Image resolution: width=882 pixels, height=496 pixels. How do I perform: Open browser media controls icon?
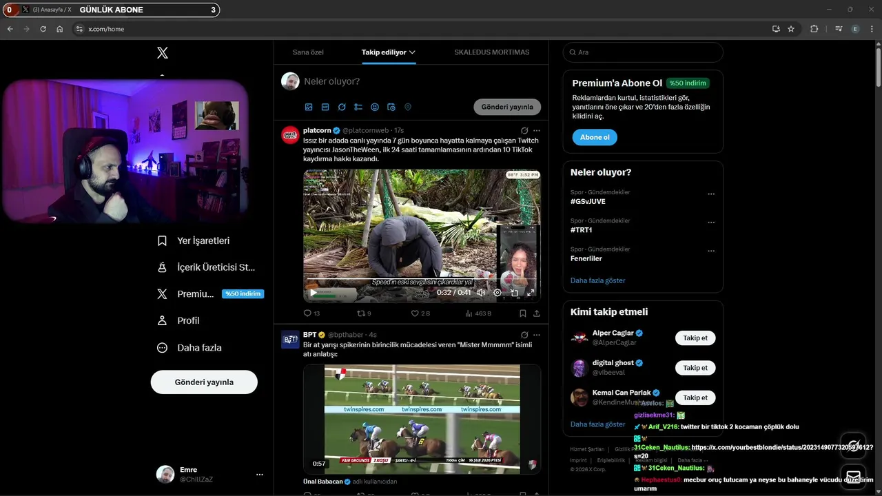tap(839, 29)
